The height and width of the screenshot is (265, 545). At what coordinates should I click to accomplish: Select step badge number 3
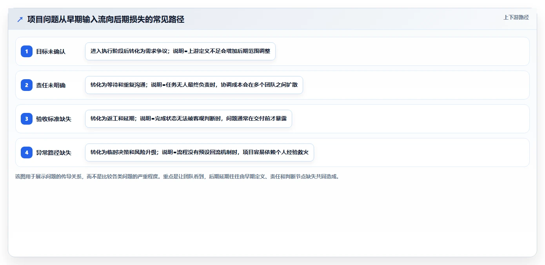click(27, 119)
